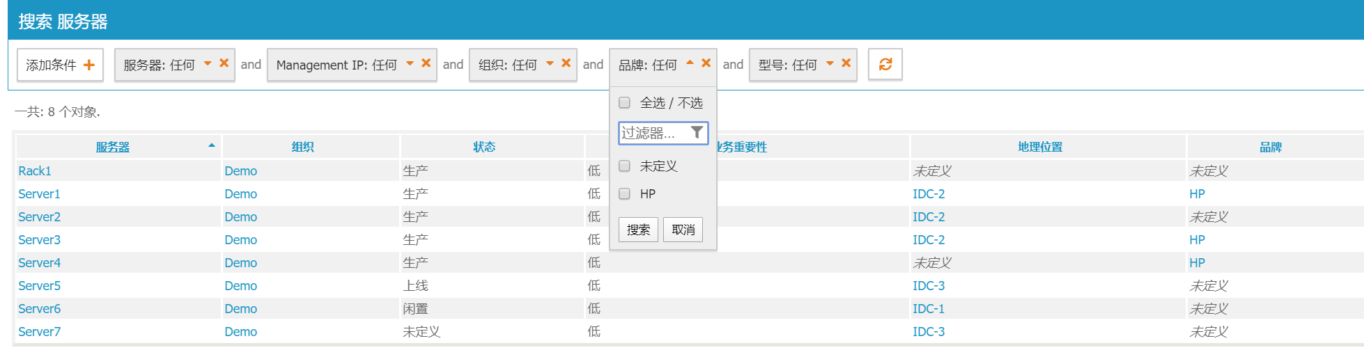Viewport: 1364px width, 350px height.
Task: Check the HP brand checkbox
Action: [x=625, y=194]
